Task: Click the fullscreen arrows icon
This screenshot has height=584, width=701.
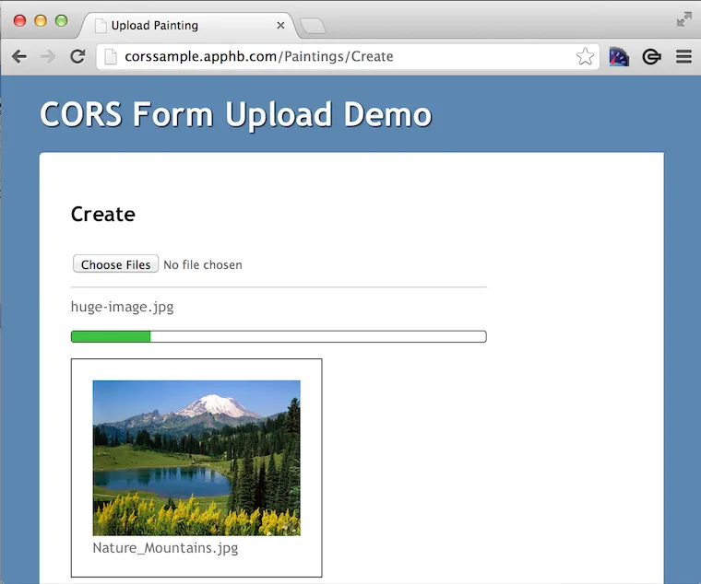Action: 684,19
